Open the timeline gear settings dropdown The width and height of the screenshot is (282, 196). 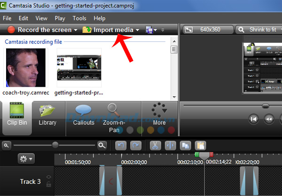[26, 159]
